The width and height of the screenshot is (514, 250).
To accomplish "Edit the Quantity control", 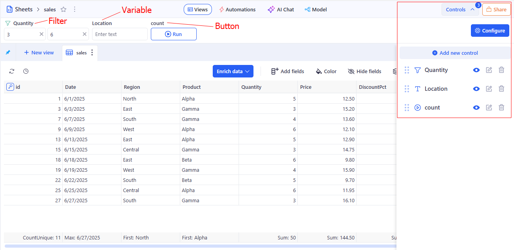I will tap(489, 70).
